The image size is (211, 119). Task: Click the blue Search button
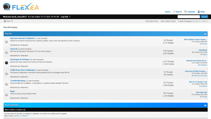(204, 17)
